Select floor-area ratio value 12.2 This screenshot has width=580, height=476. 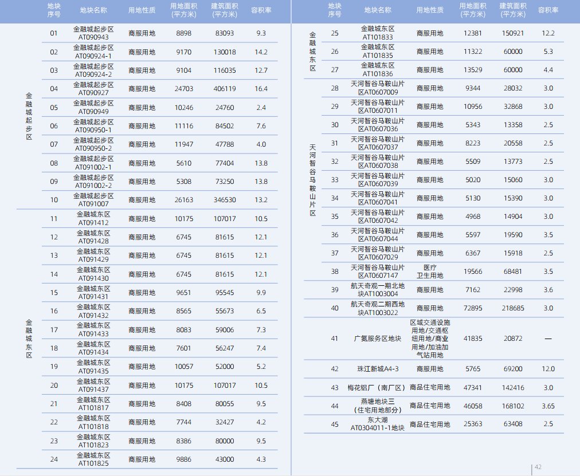pos(548,33)
